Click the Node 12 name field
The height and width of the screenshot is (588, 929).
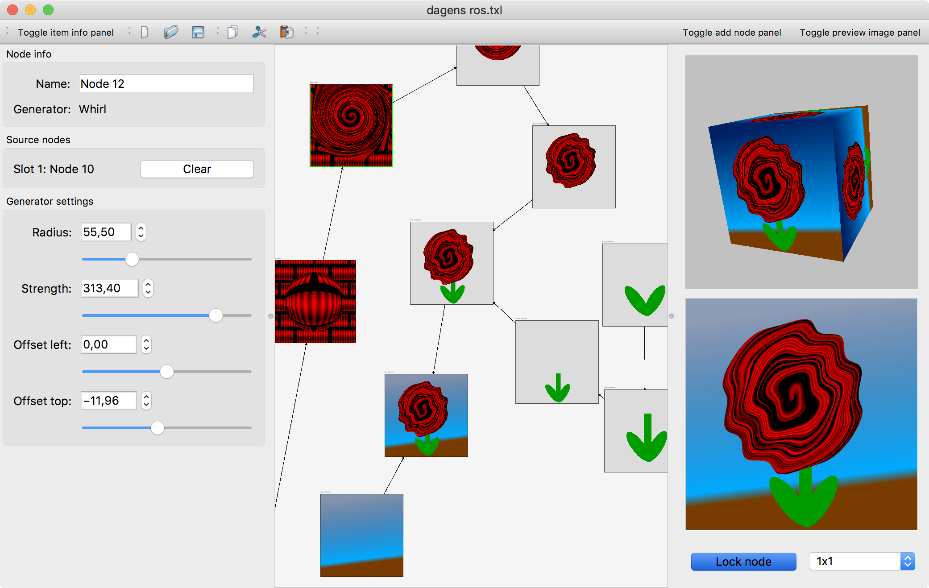tap(166, 84)
